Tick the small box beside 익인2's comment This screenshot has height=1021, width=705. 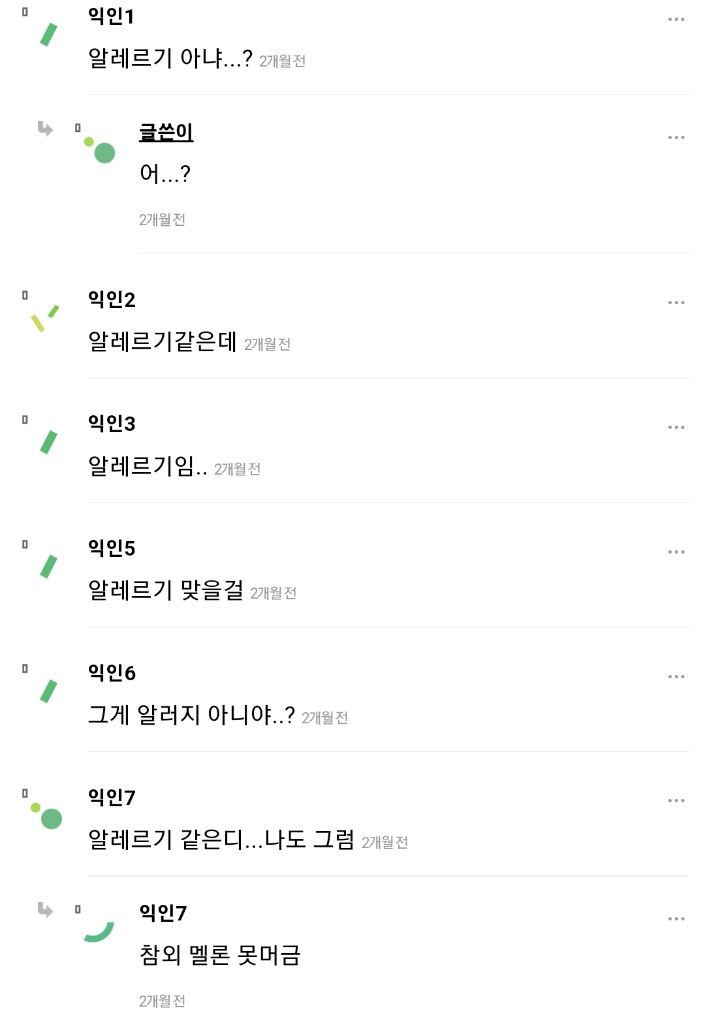tap(25, 295)
